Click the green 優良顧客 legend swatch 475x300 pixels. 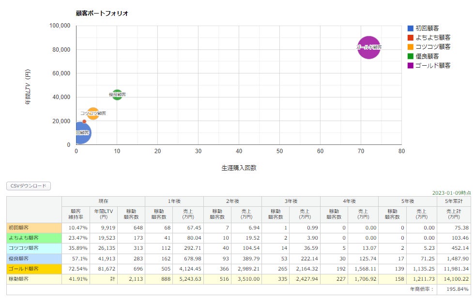(x=411, y=56)
